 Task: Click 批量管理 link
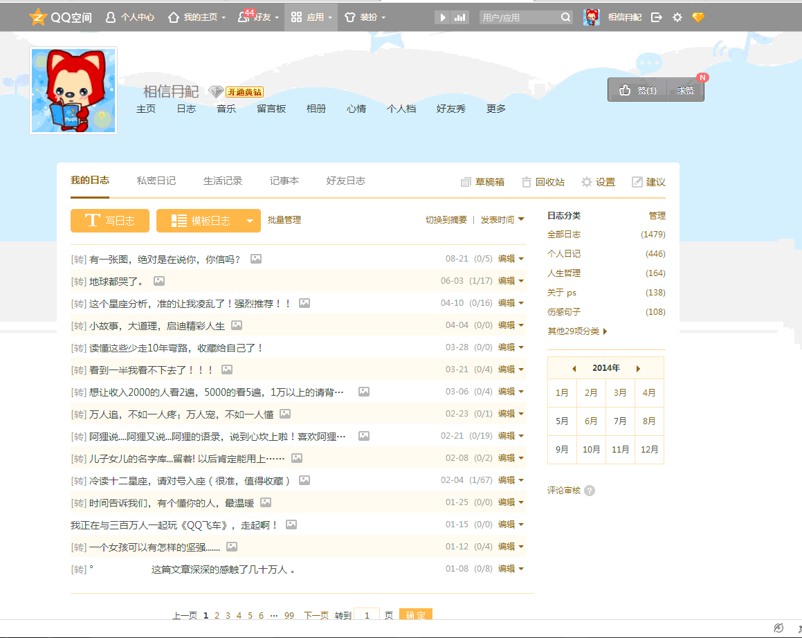click(284, 220)
